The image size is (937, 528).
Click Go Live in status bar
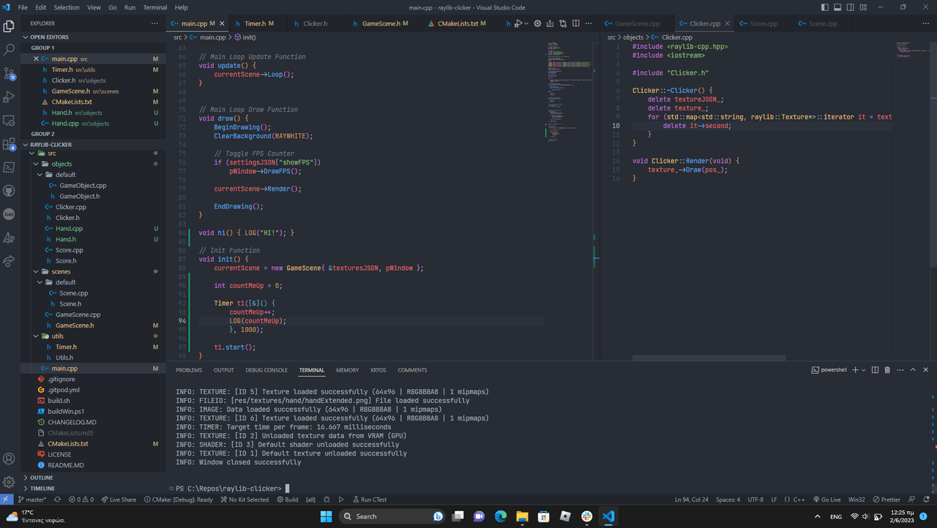pyautogui.click(x=826, y=499)
